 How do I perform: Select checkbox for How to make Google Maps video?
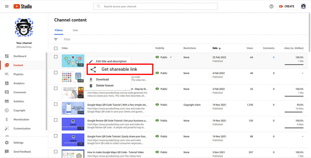[x=56, y=152]
